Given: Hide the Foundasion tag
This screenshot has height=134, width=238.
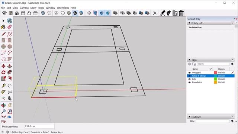Looking at the screenshot, I should click(189, 82).
